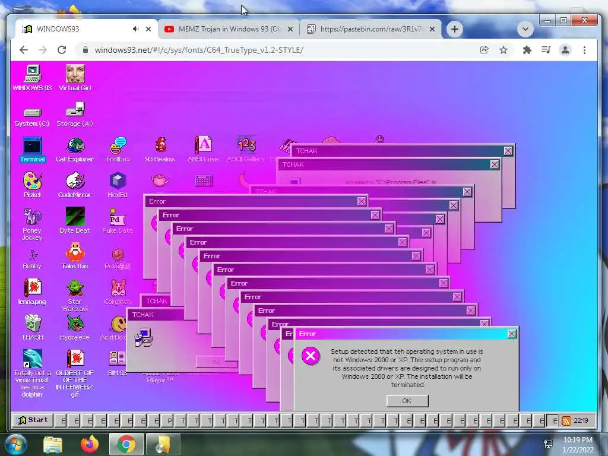
Task: Open the Take this icon
Action: (75, 256)
